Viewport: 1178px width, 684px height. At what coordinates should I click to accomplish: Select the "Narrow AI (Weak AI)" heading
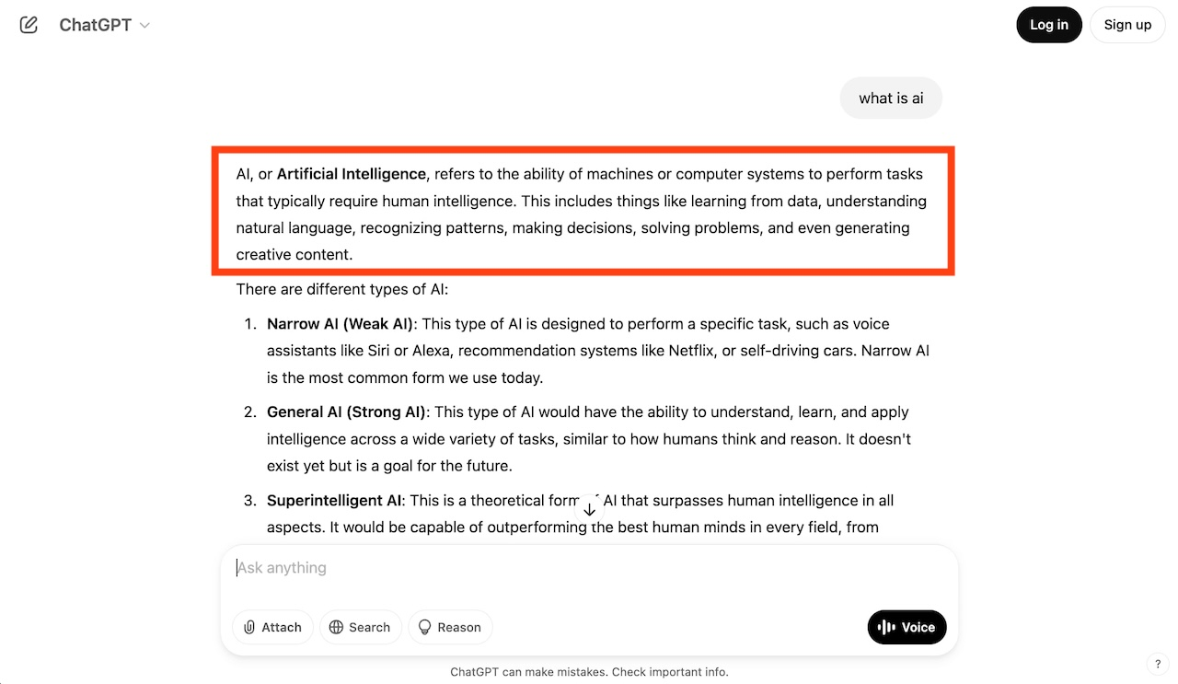[341, 324]
